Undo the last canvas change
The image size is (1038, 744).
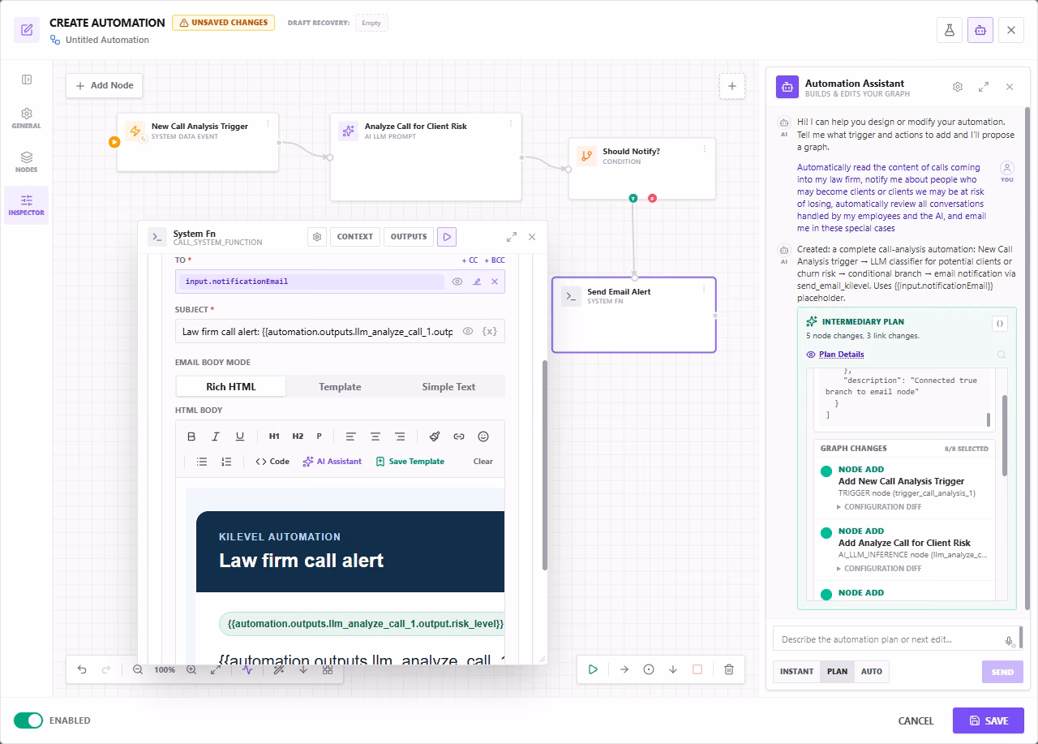pos(82,669)
